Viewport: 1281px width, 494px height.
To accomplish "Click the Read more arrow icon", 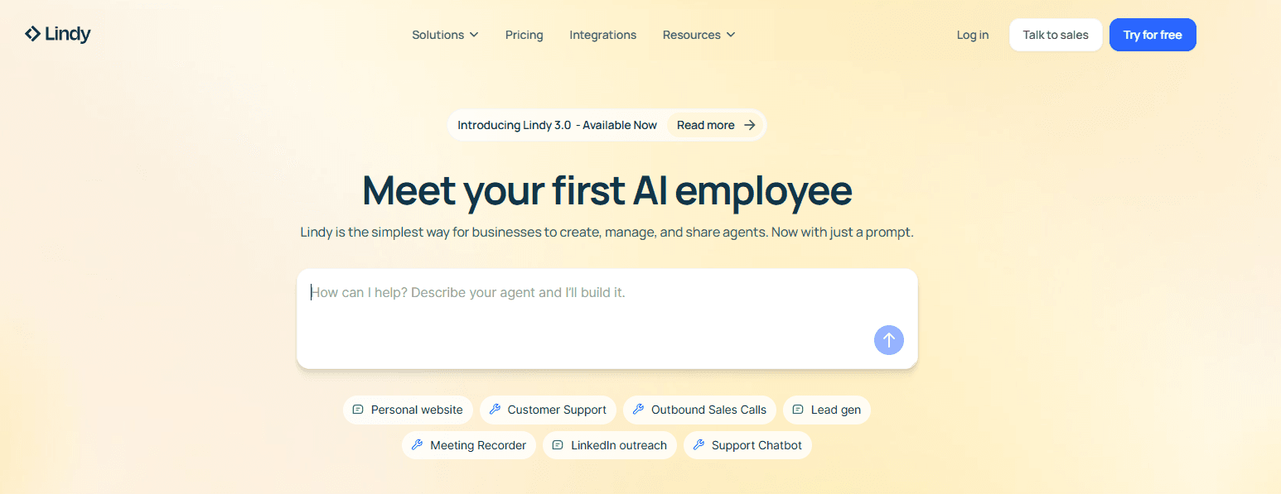I will pyautogui.click(x=750, y=126).
